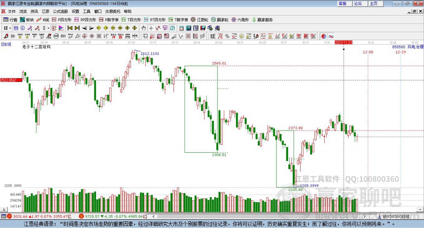The width and height of the screenshot is (424, 228).
Task: Open the 行情 market quotes view
Action: pos(10,20)
